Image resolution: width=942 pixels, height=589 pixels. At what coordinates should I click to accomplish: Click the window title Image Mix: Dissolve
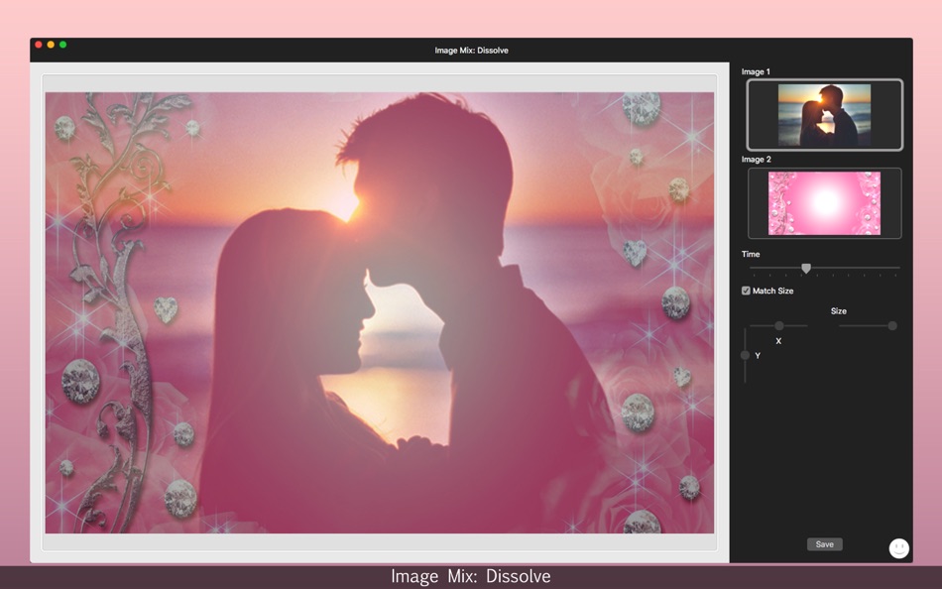[x=472, y=51]
